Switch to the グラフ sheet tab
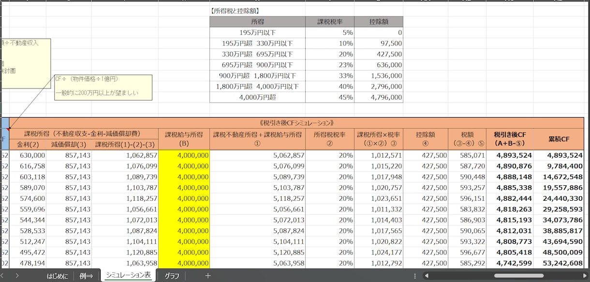This screenshot has width=590, height=282. pos(172,276)
